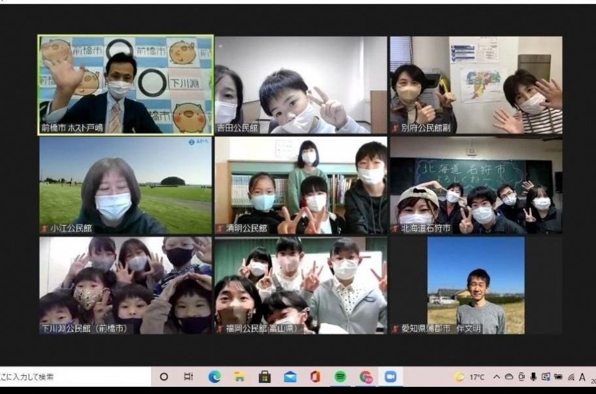Open Zoom from the taskbar
Screen dimensions: 596x394
pyautogui.click(x=390, y=377)
